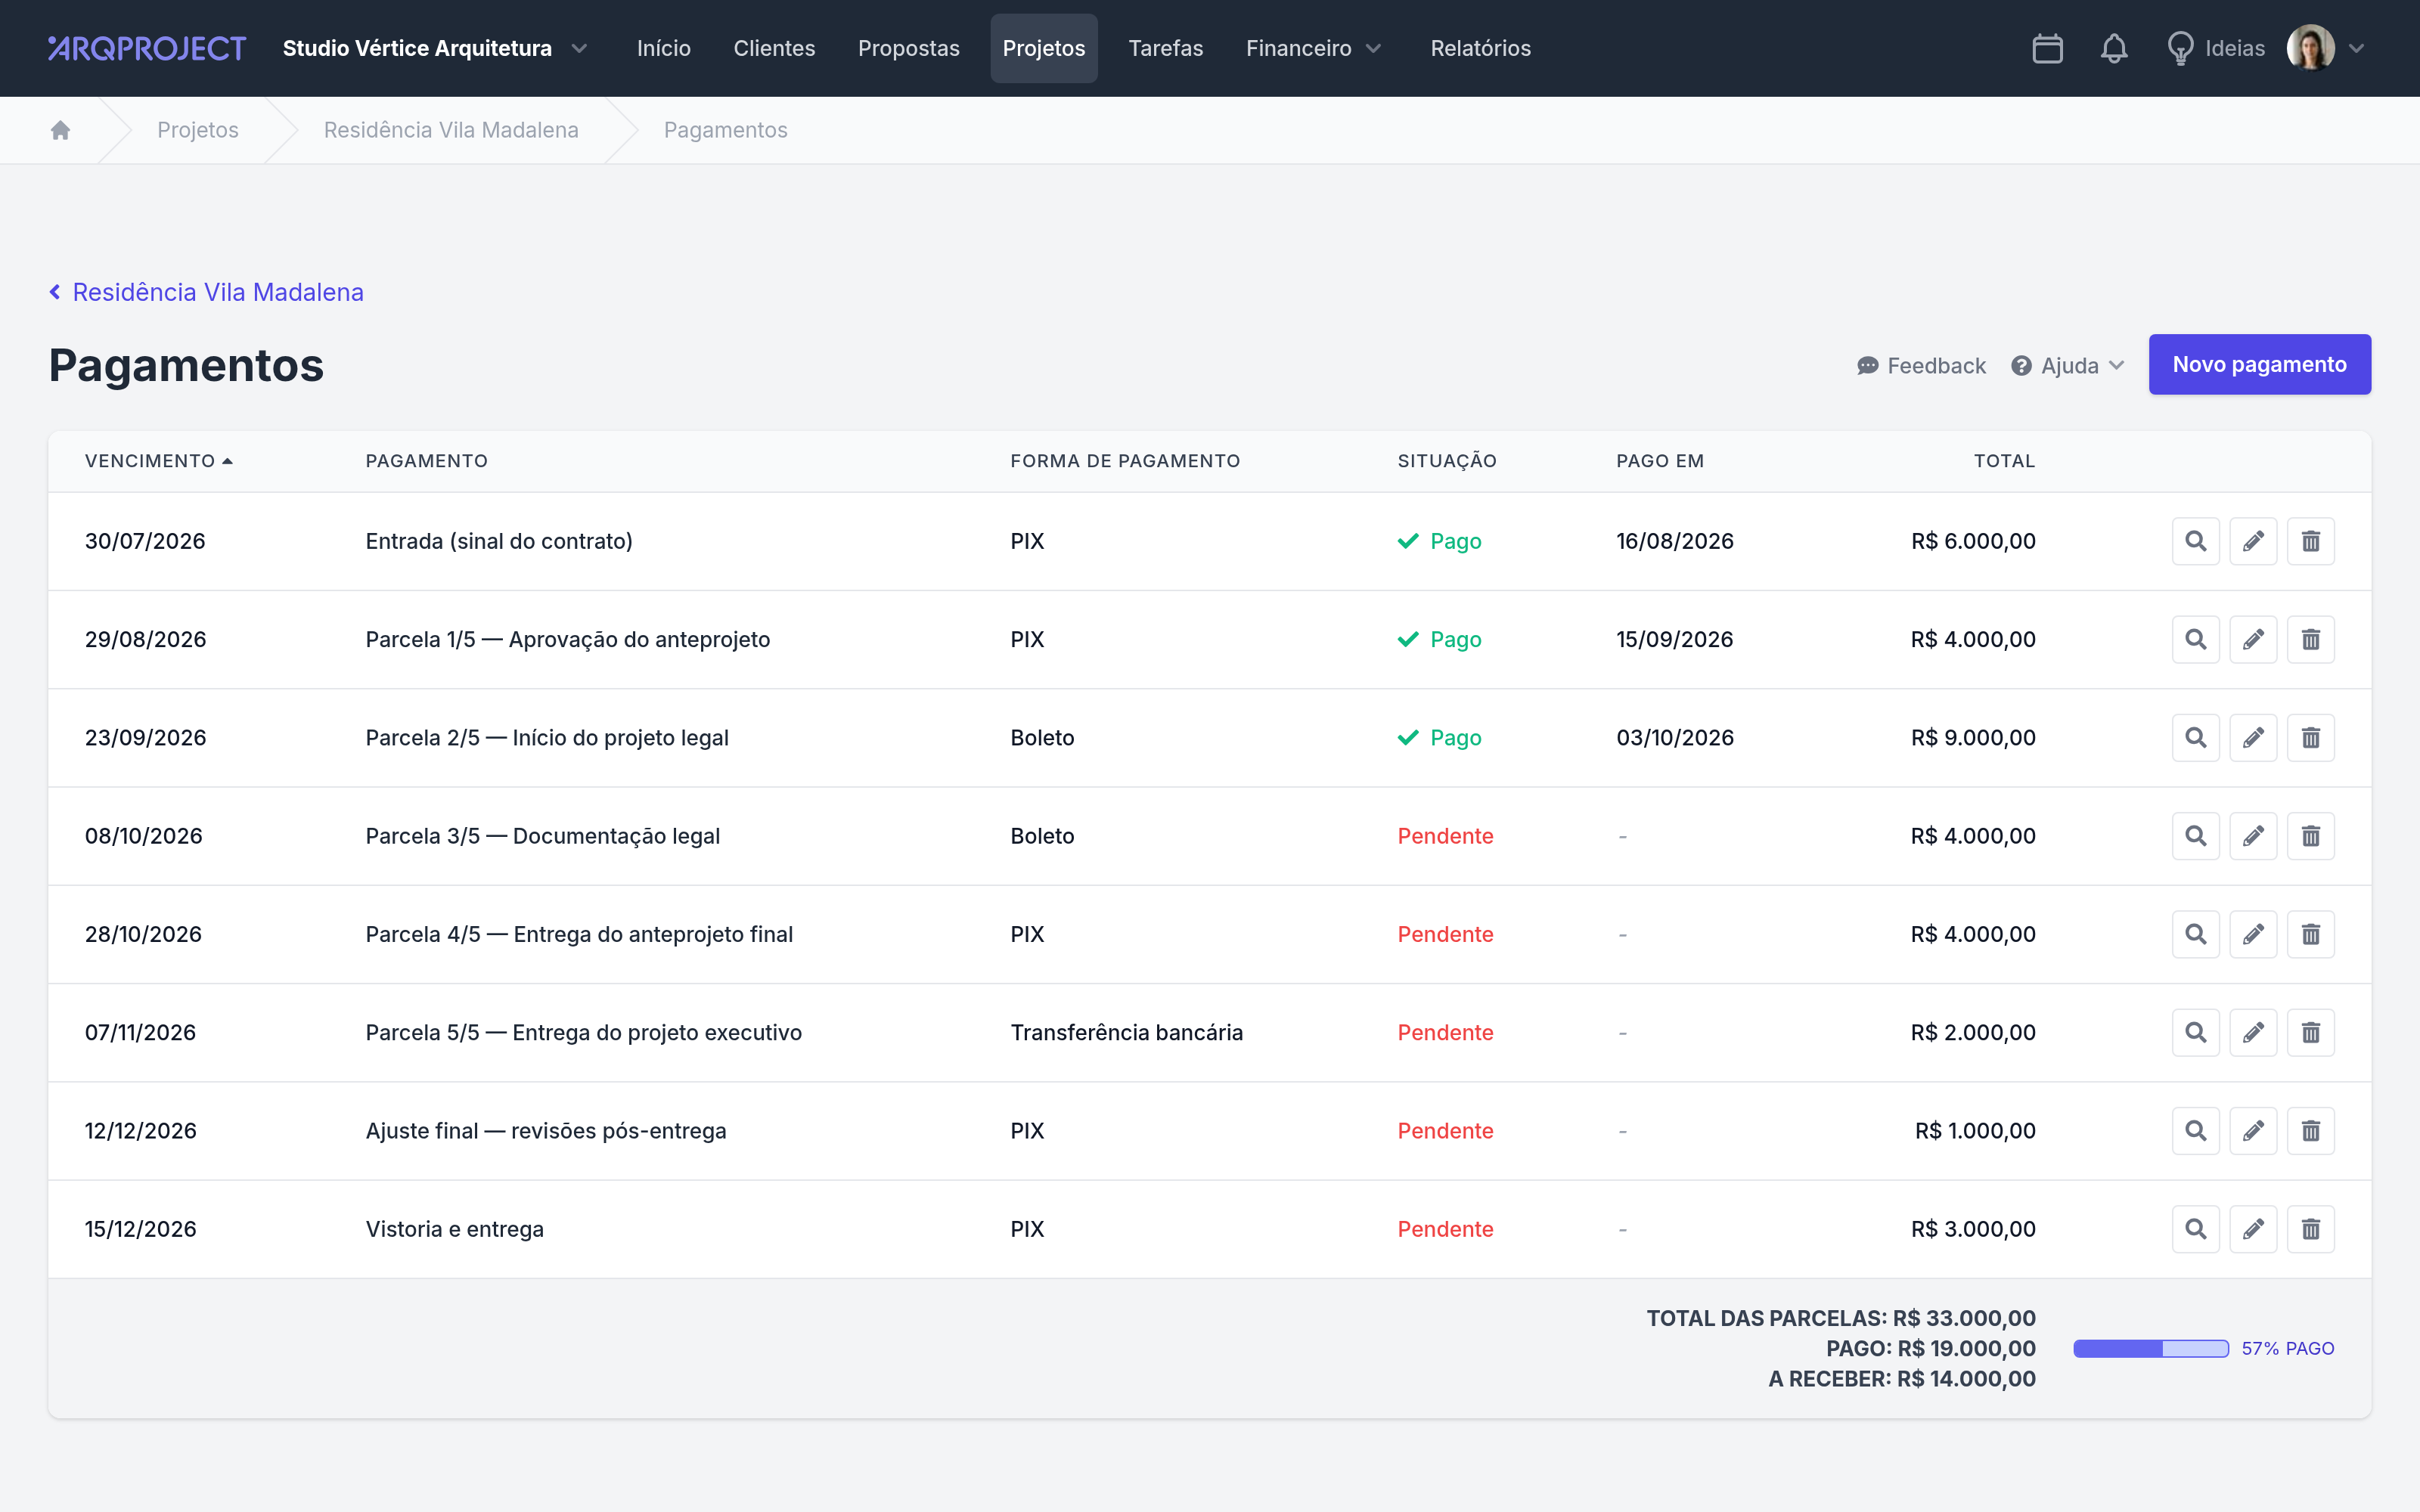Click the Total column header
The height and width of the screenshot is (1512, 2420).
pyautogui.click(x=2004, y=461)
